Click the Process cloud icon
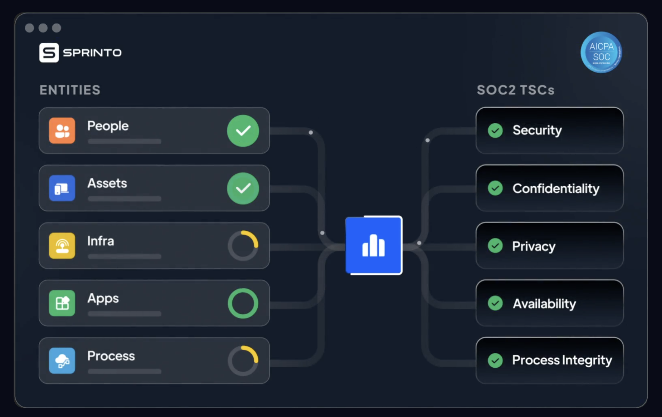 pos(62,360)
